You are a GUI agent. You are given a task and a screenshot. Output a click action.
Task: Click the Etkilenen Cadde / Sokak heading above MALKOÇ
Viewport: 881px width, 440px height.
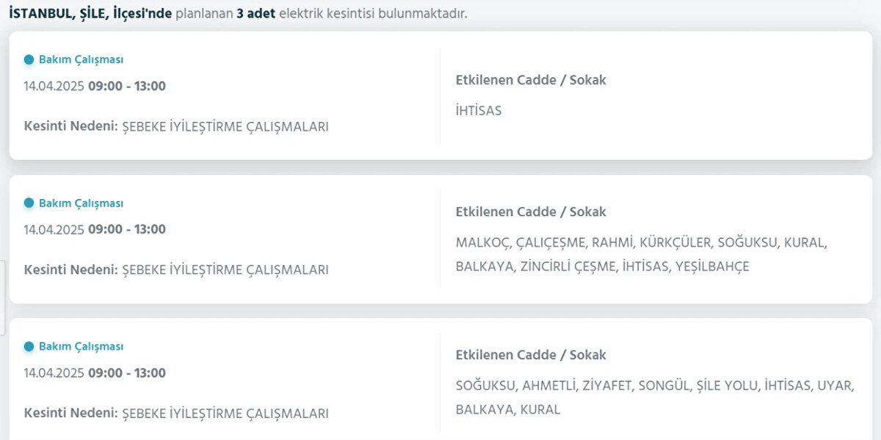(x=531, y=212)
